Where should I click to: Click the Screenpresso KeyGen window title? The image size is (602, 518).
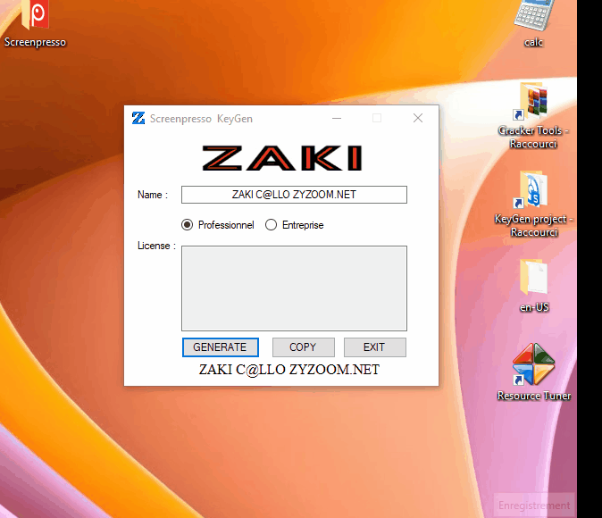coord(201,119)
